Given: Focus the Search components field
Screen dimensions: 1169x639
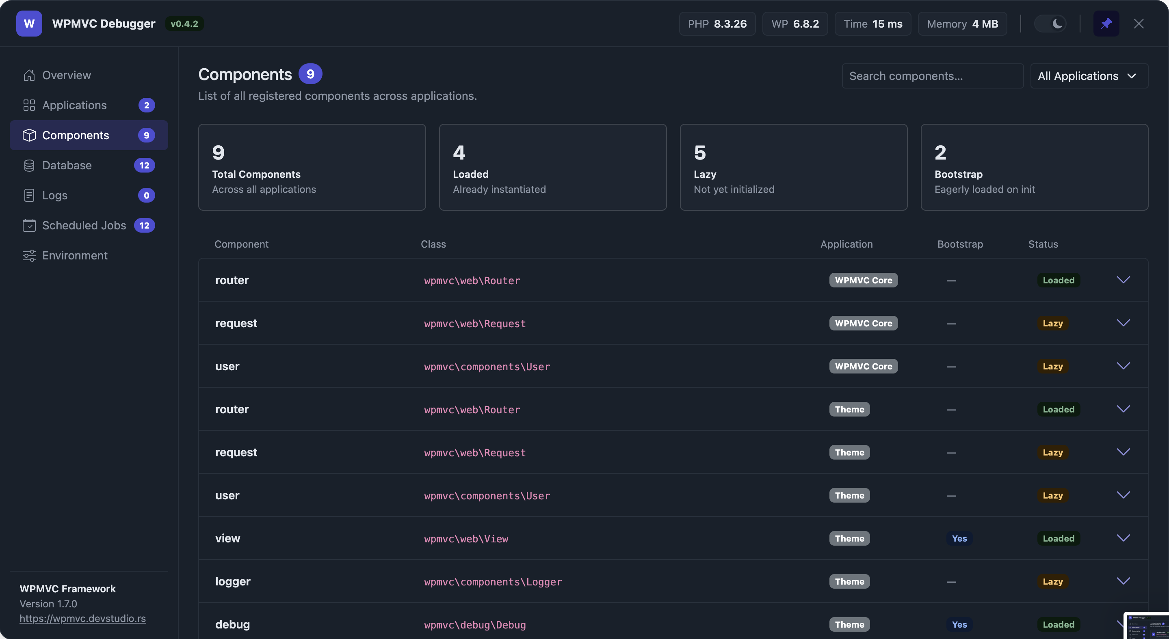Looking at the screenshot, I should point(933,76).
